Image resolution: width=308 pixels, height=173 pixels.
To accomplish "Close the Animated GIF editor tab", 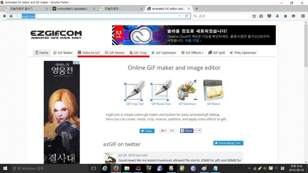I will (x=189, y=8).
